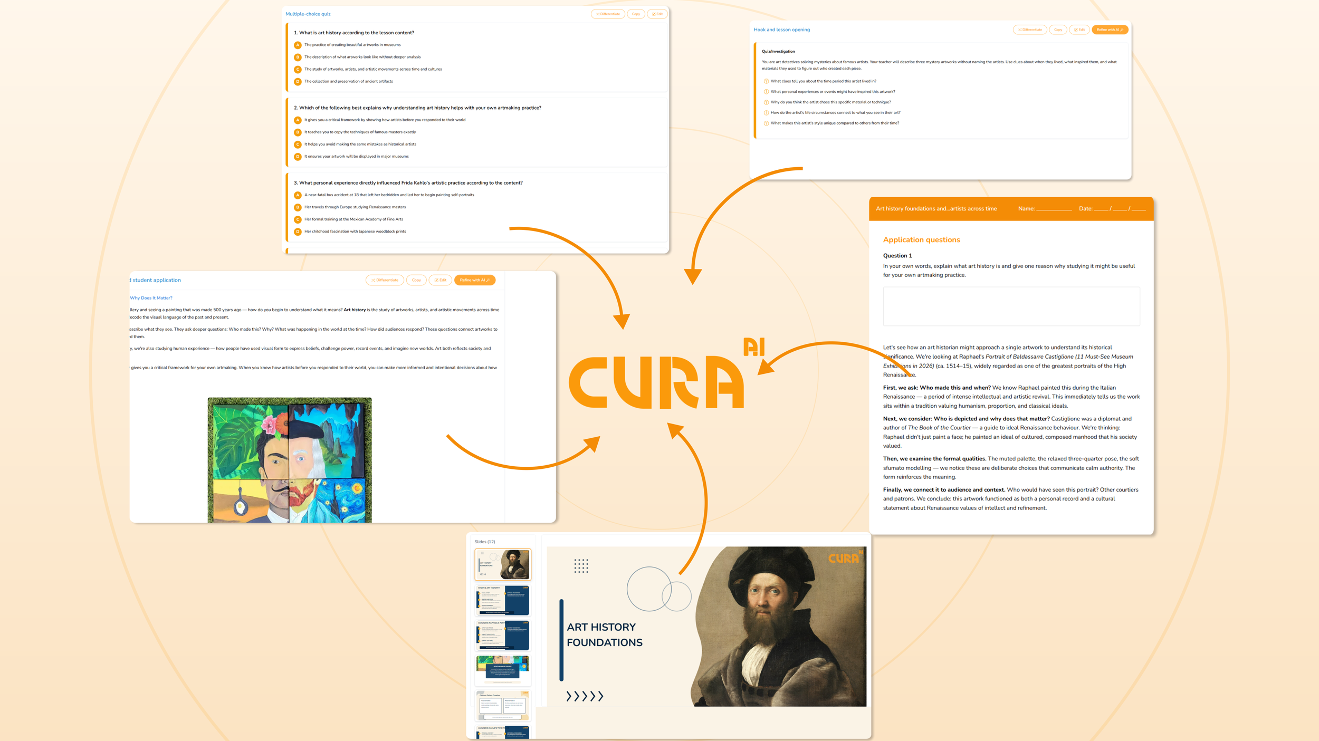Click quiz question 3 about Frida Kahlo

[408, 183]
